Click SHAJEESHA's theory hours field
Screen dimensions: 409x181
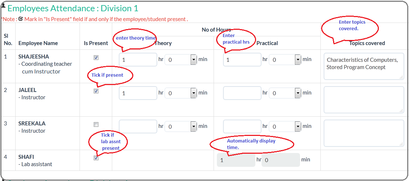138,60
